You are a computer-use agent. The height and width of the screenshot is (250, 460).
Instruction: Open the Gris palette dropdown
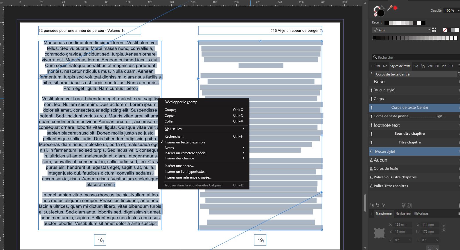coord(429,30)
